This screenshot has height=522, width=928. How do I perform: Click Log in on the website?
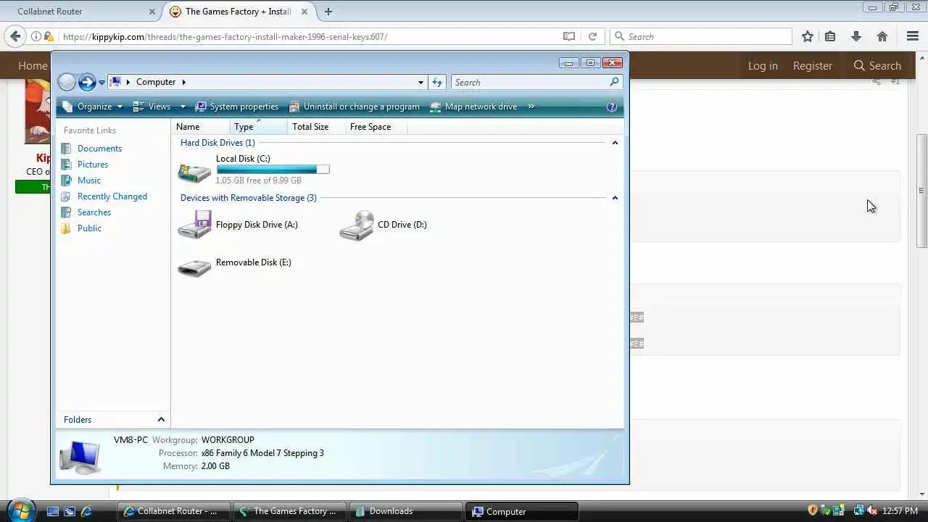pyautogui.click(x=763, y=66)
